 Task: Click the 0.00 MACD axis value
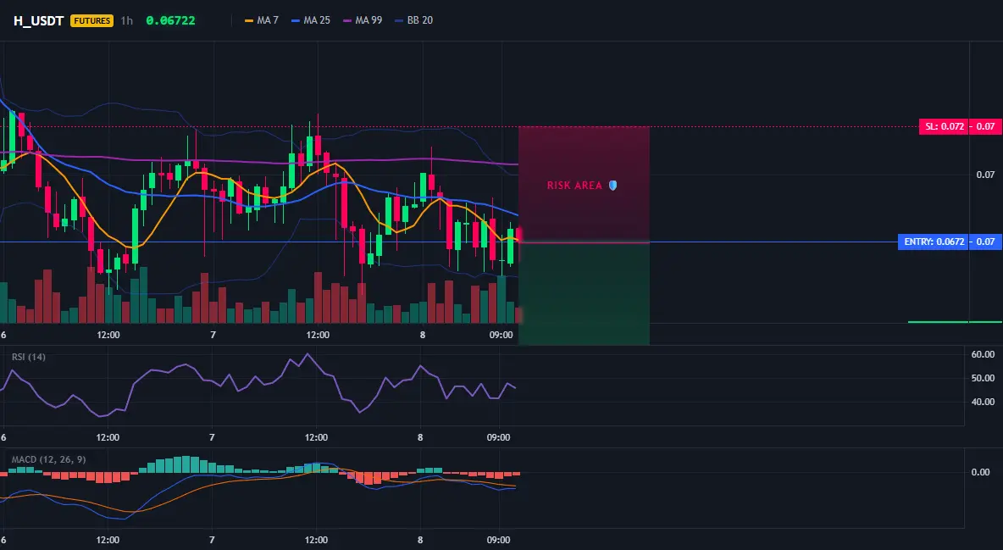[x=981, y=473]
